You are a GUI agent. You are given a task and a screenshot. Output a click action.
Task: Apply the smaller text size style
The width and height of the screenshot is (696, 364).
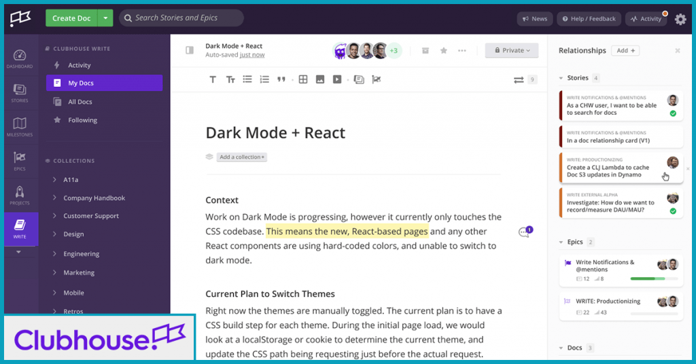click(230, 80)
